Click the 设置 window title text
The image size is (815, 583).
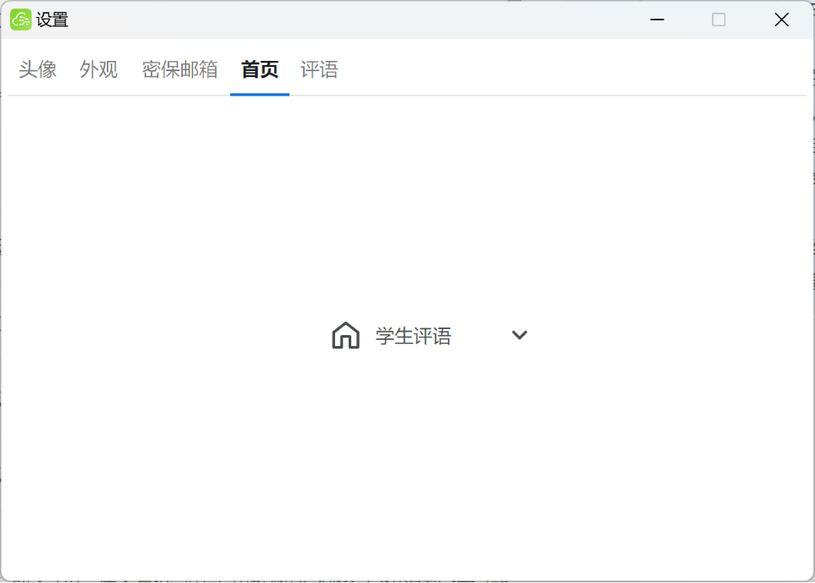click(52, 19)
